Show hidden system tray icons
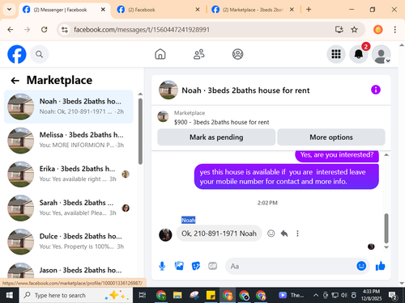Image resolution: width=405 pixels, height=303 pixels. (316, 295)
